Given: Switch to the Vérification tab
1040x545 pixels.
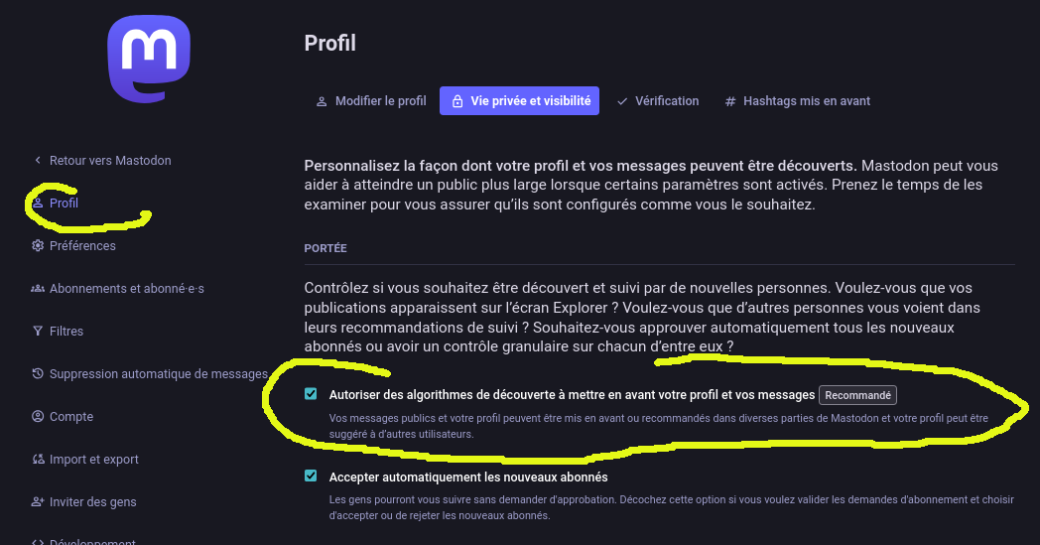Looking at the screenshot, I should tap(658, 101).
